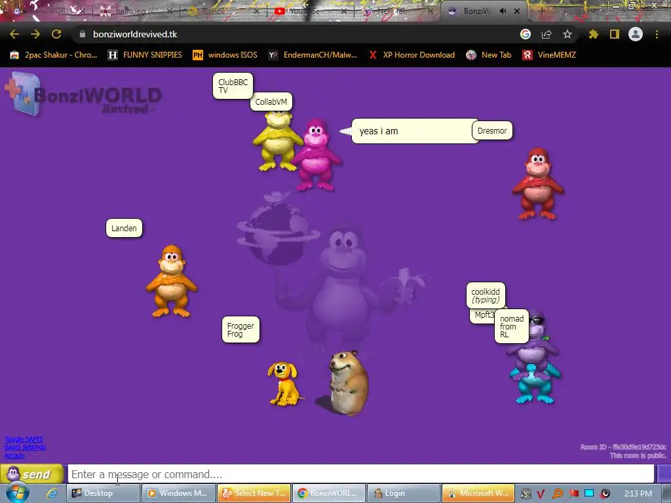The width and height of the screenshot is (671, 503).
Task: Open the Chrome extensions puzzle icon
Action: click(x=594, y=34)
